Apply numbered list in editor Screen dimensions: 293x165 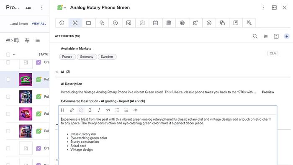[x=126, y=110]
